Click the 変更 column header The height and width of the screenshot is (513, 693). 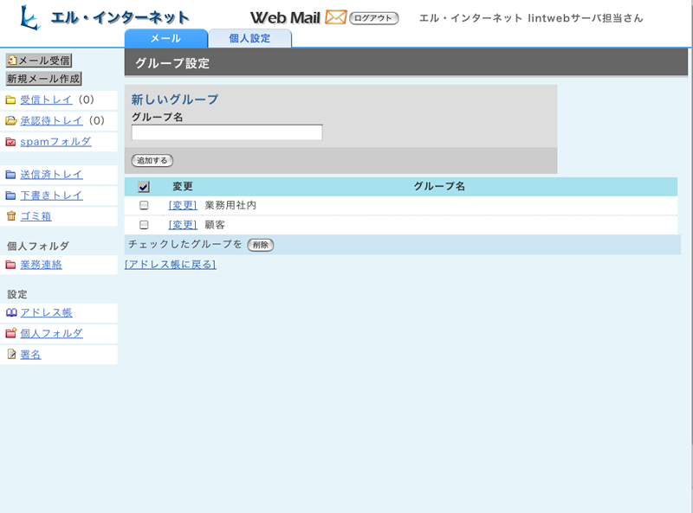point(183,186)
